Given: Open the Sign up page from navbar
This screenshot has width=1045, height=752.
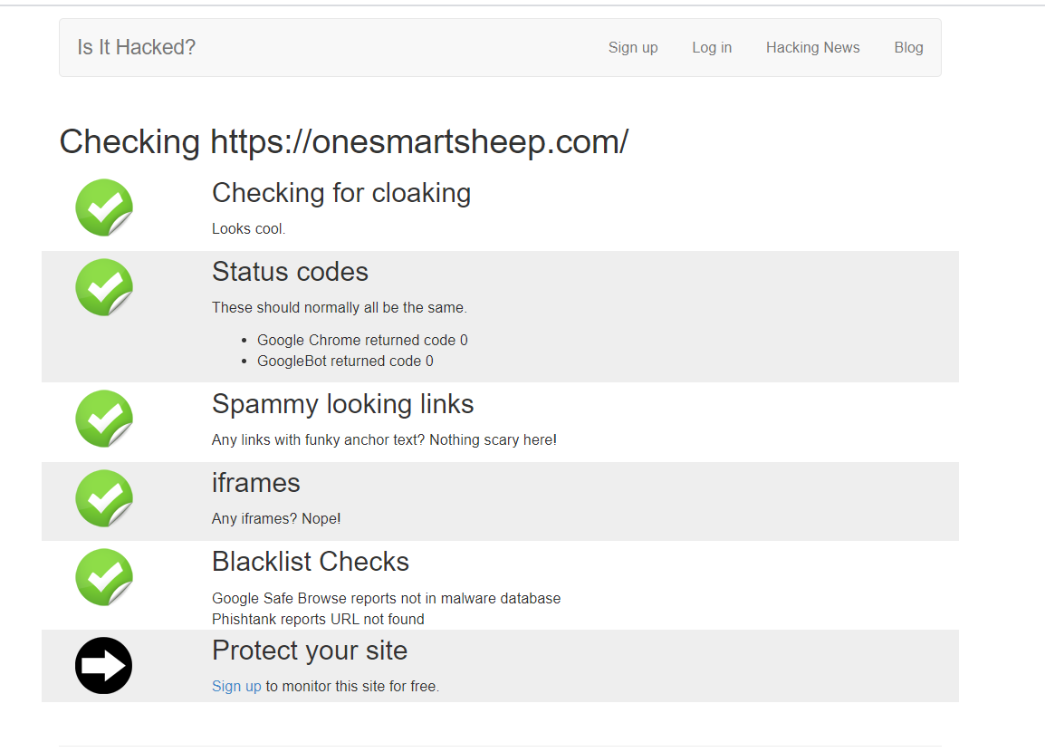Looking at the screenshot, I should (x=633, y=47).
